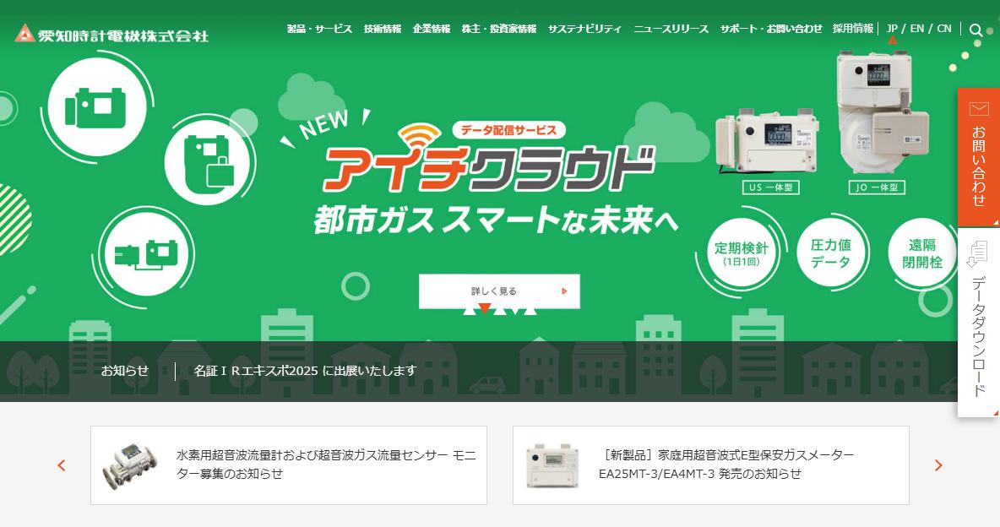Click the Aichi Tokei Denki company logo
This screenshot has height=527, width=1000.
[x=111, y=34]
